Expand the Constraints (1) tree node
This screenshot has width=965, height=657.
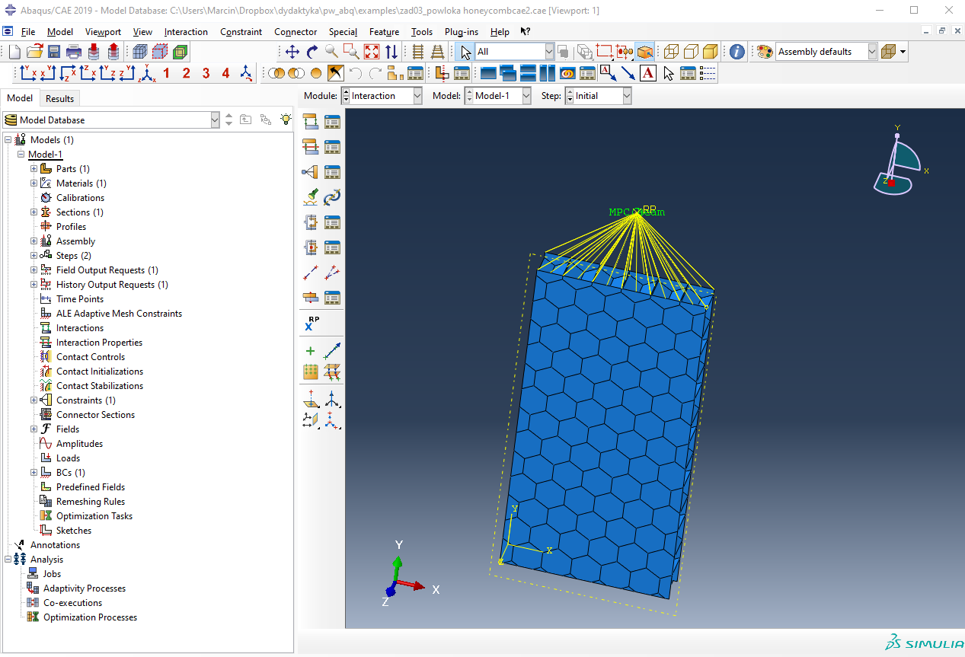(x=34, y=400)
